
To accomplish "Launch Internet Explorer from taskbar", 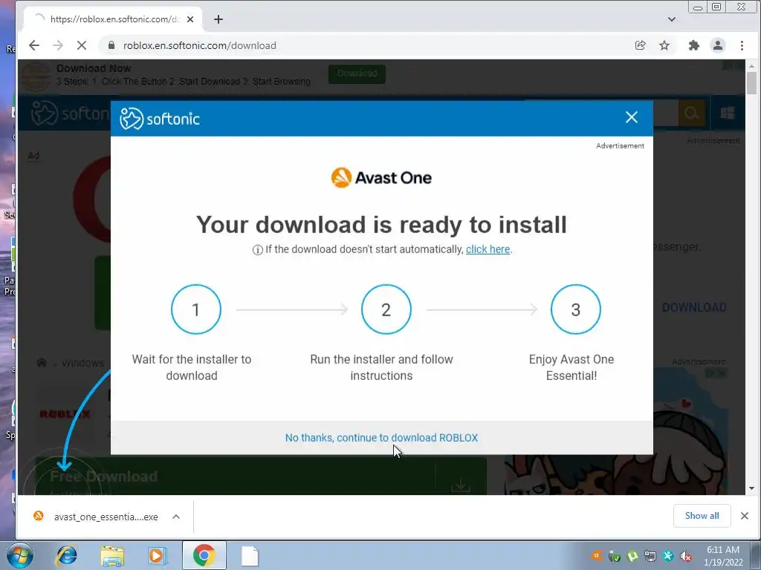I will (66, 555).
